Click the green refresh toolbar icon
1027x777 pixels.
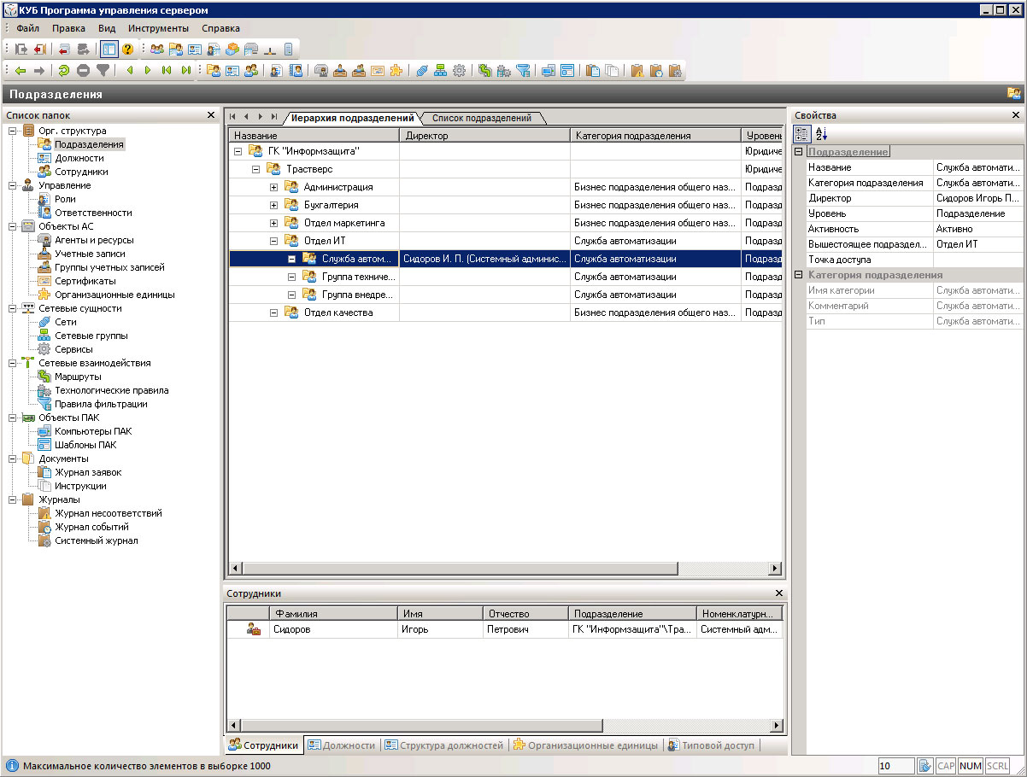click(63, 71)
